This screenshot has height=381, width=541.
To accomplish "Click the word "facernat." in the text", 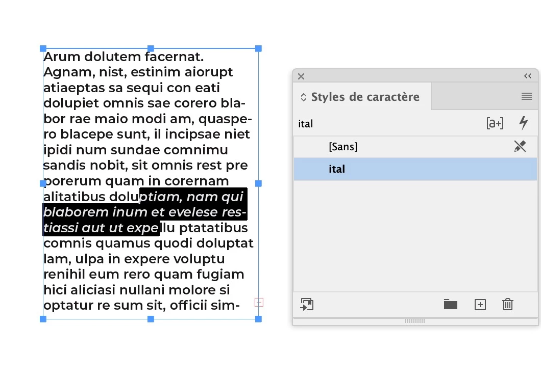I will tap(174, 57).
